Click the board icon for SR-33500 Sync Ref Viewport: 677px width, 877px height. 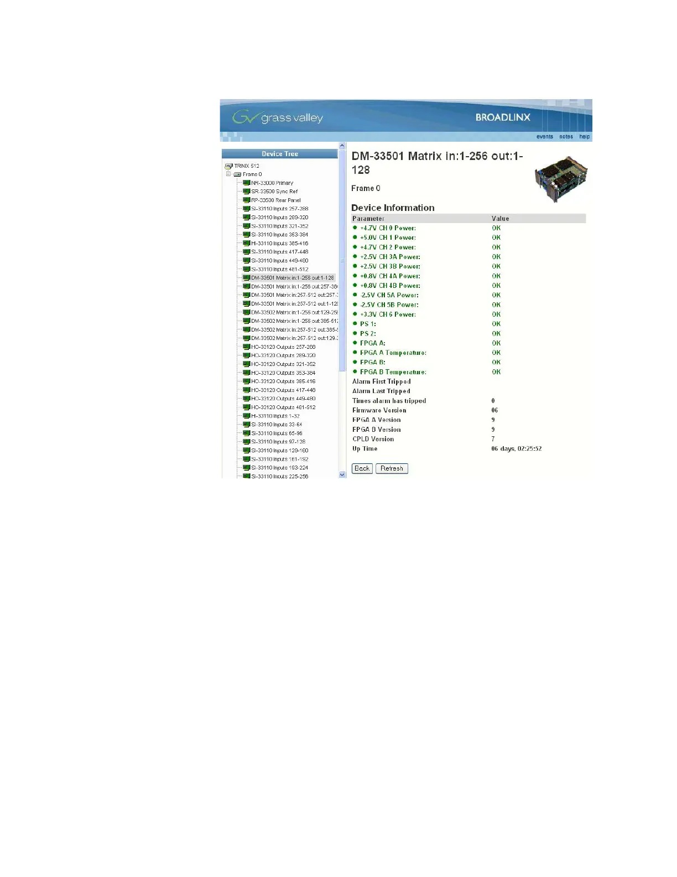(247, 192)
